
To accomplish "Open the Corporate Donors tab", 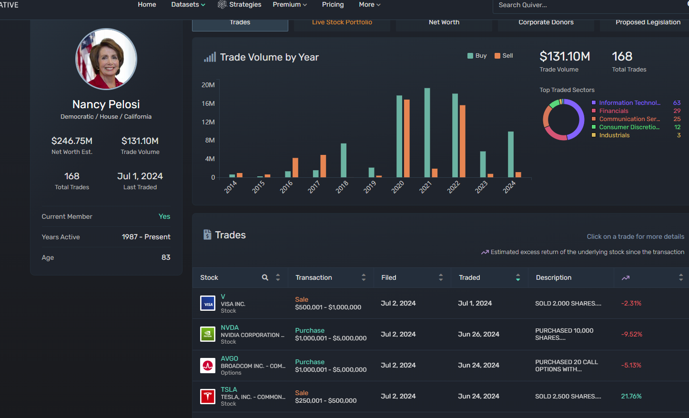I will coord(546,24).
